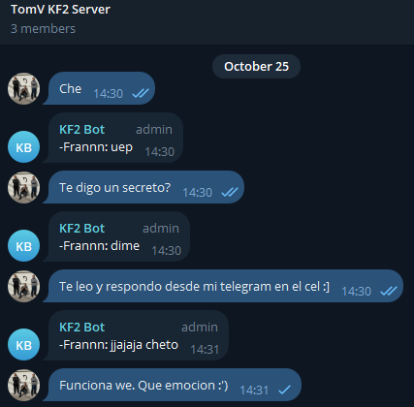Click double checkmarks on Te leo message
Viewport: 414px width, 407px height.
point(389,291)
